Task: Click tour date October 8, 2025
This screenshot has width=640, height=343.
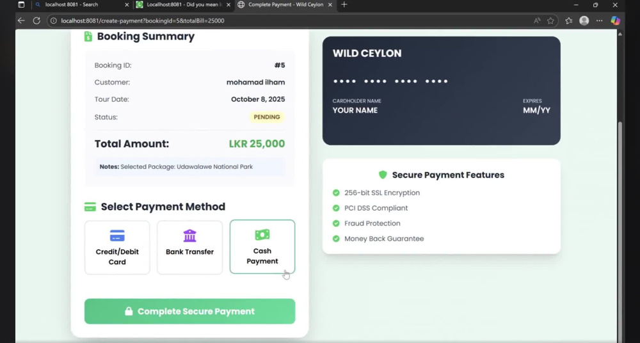Action: (x=258, y=99)
